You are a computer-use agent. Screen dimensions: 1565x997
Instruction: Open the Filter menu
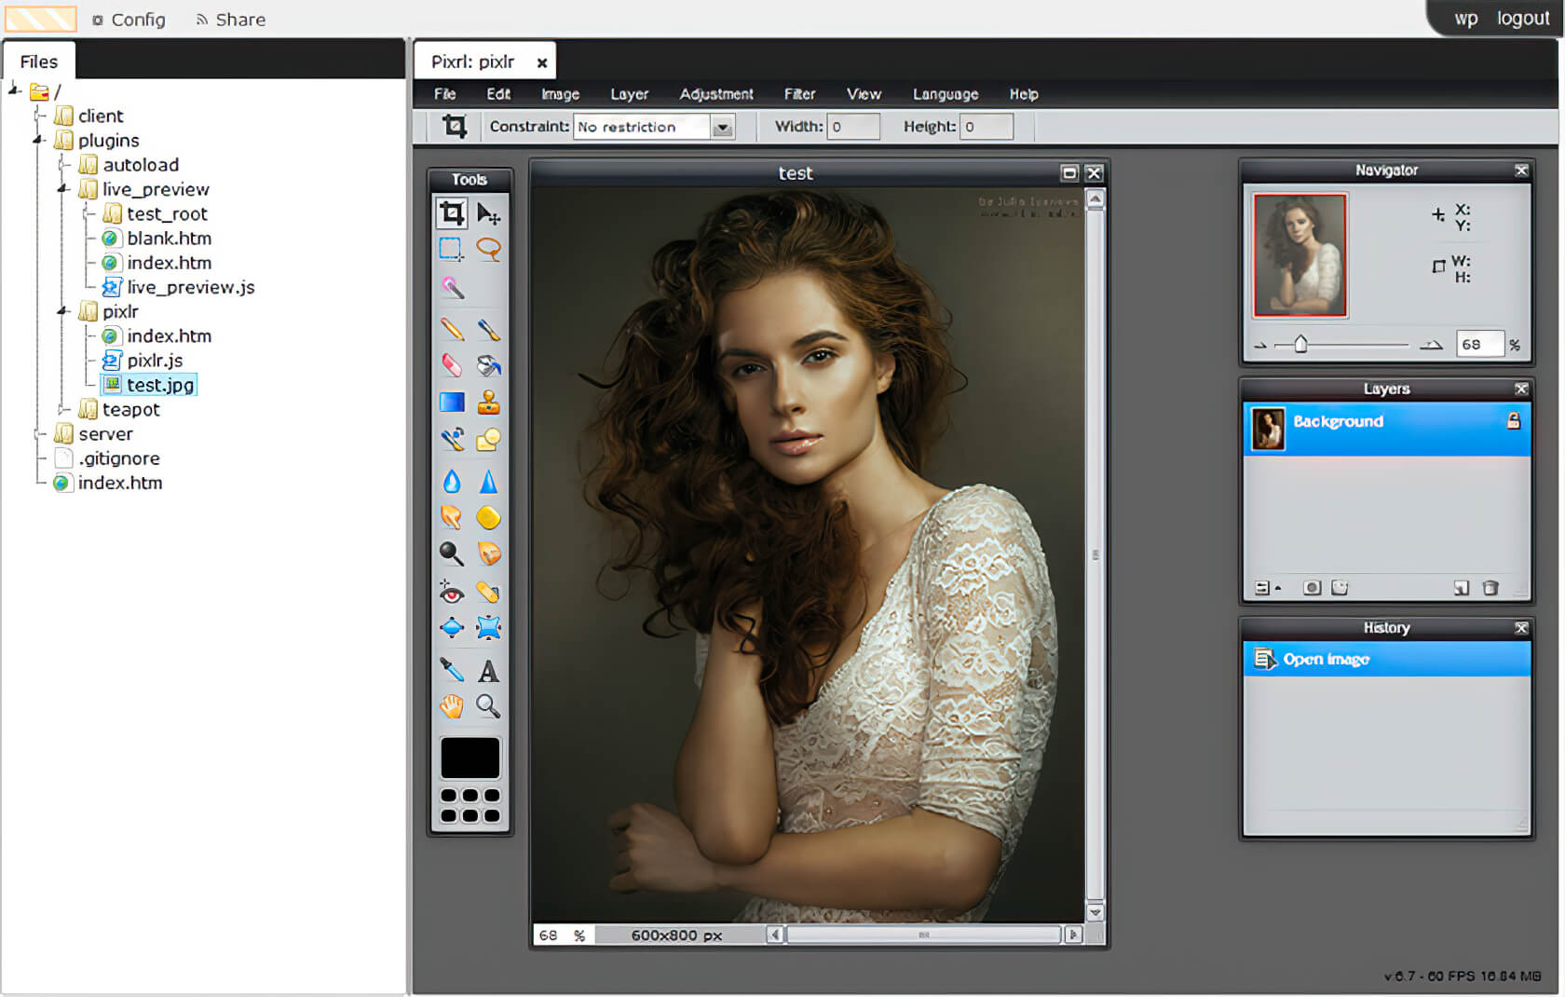point(798,94)
